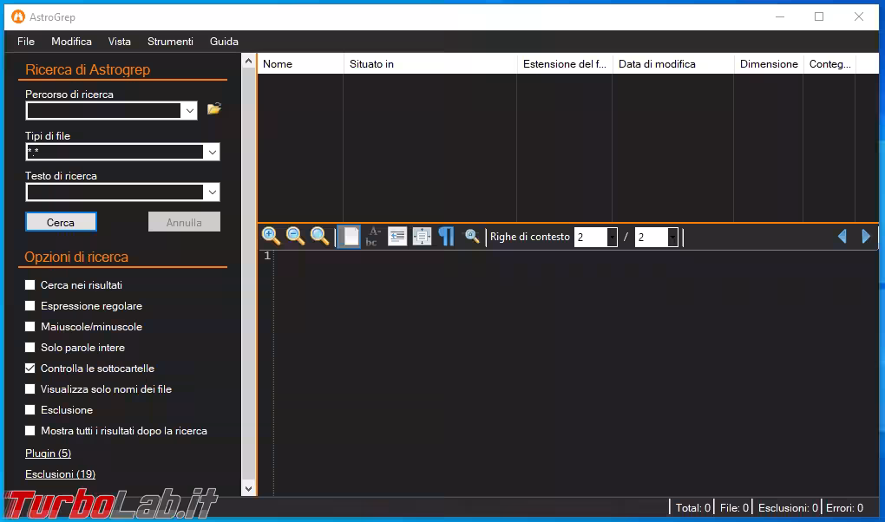The height and width of the screenshot is (522, 885).
Task: Click the A-bc word wrap icon
Action: 373,236
